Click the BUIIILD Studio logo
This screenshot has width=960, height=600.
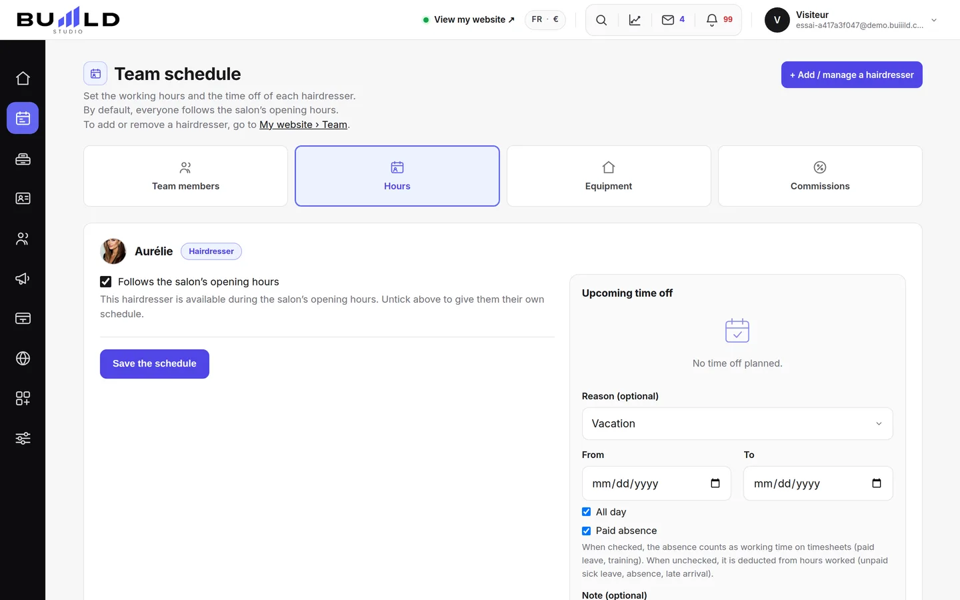click(68, 20)
